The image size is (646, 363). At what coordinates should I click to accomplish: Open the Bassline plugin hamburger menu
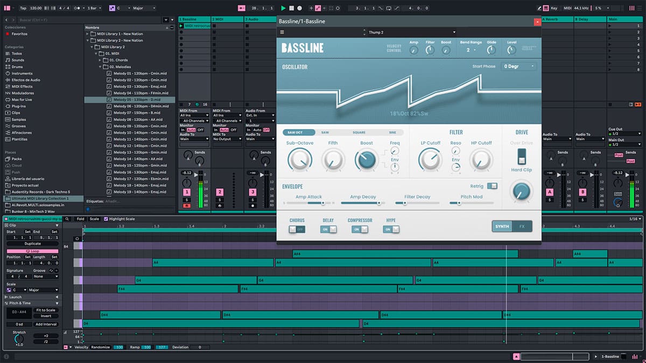tap(282, 32)
